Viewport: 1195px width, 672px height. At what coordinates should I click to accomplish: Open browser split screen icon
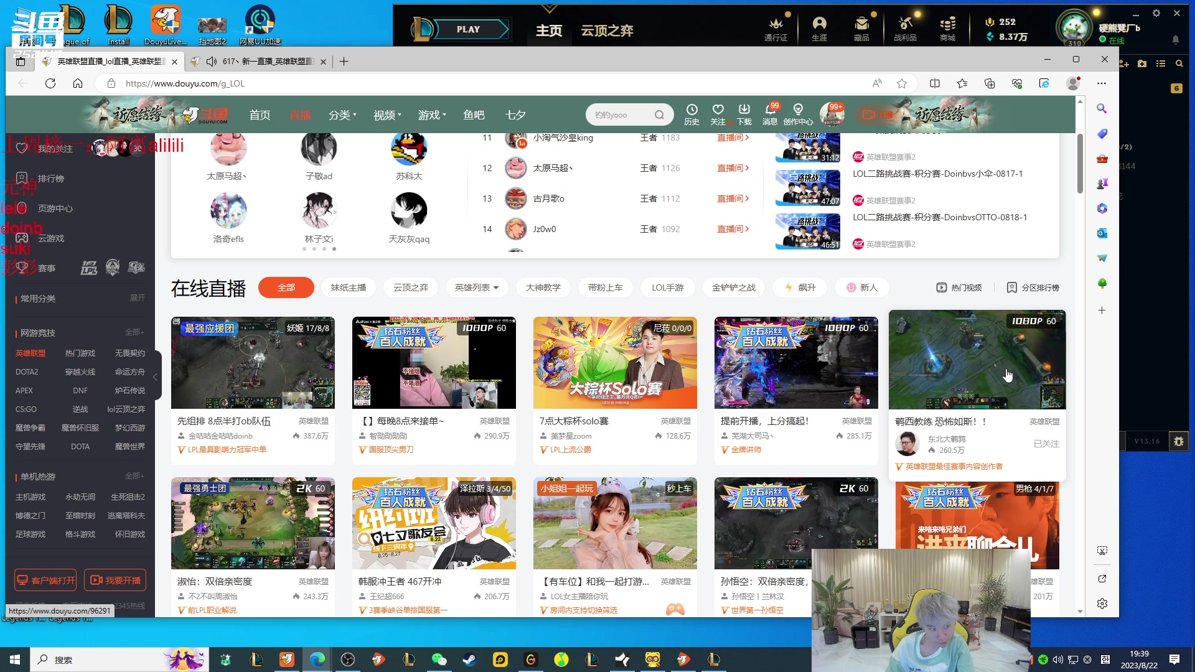(x=935, y=83)
